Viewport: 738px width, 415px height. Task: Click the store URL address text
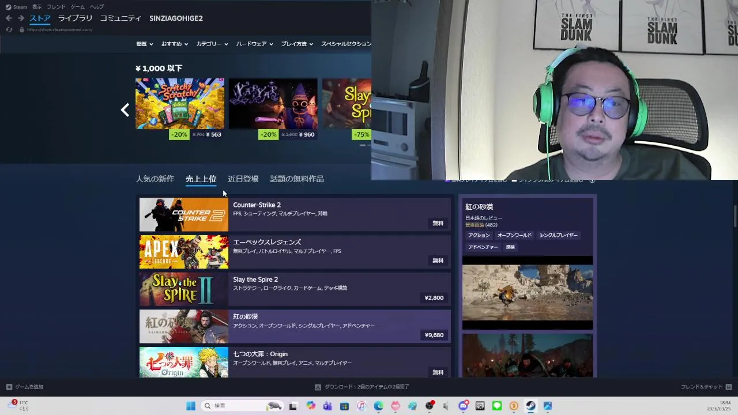tap(60, 29)
